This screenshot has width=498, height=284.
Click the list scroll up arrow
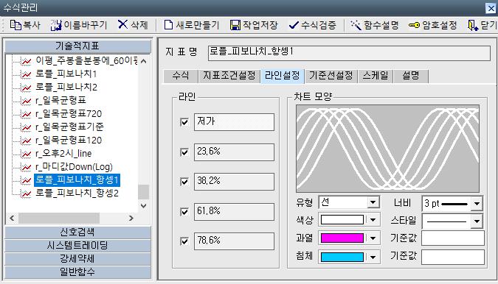pos(144,61)
